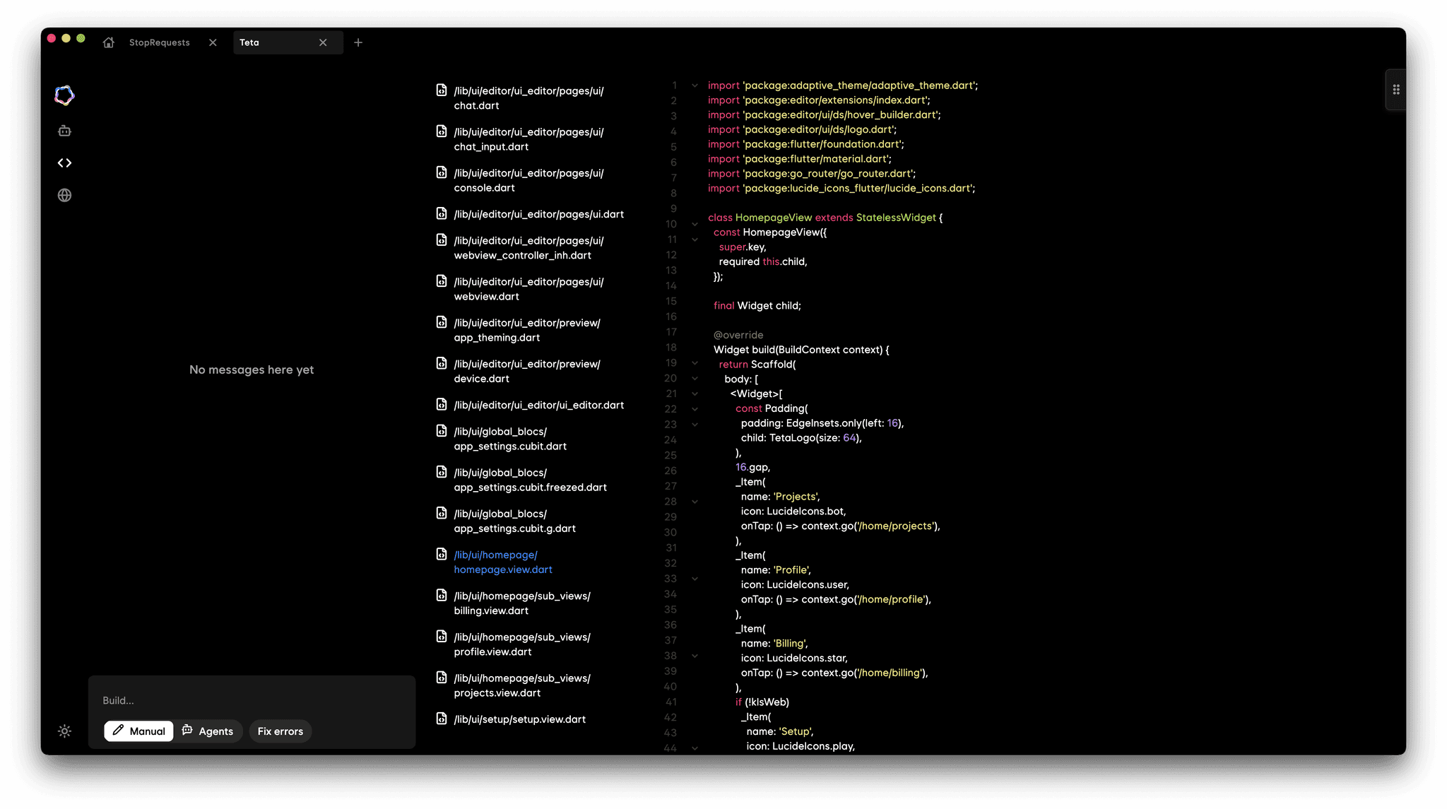
Task: Switch build mode to Agents
Action: 208,731
